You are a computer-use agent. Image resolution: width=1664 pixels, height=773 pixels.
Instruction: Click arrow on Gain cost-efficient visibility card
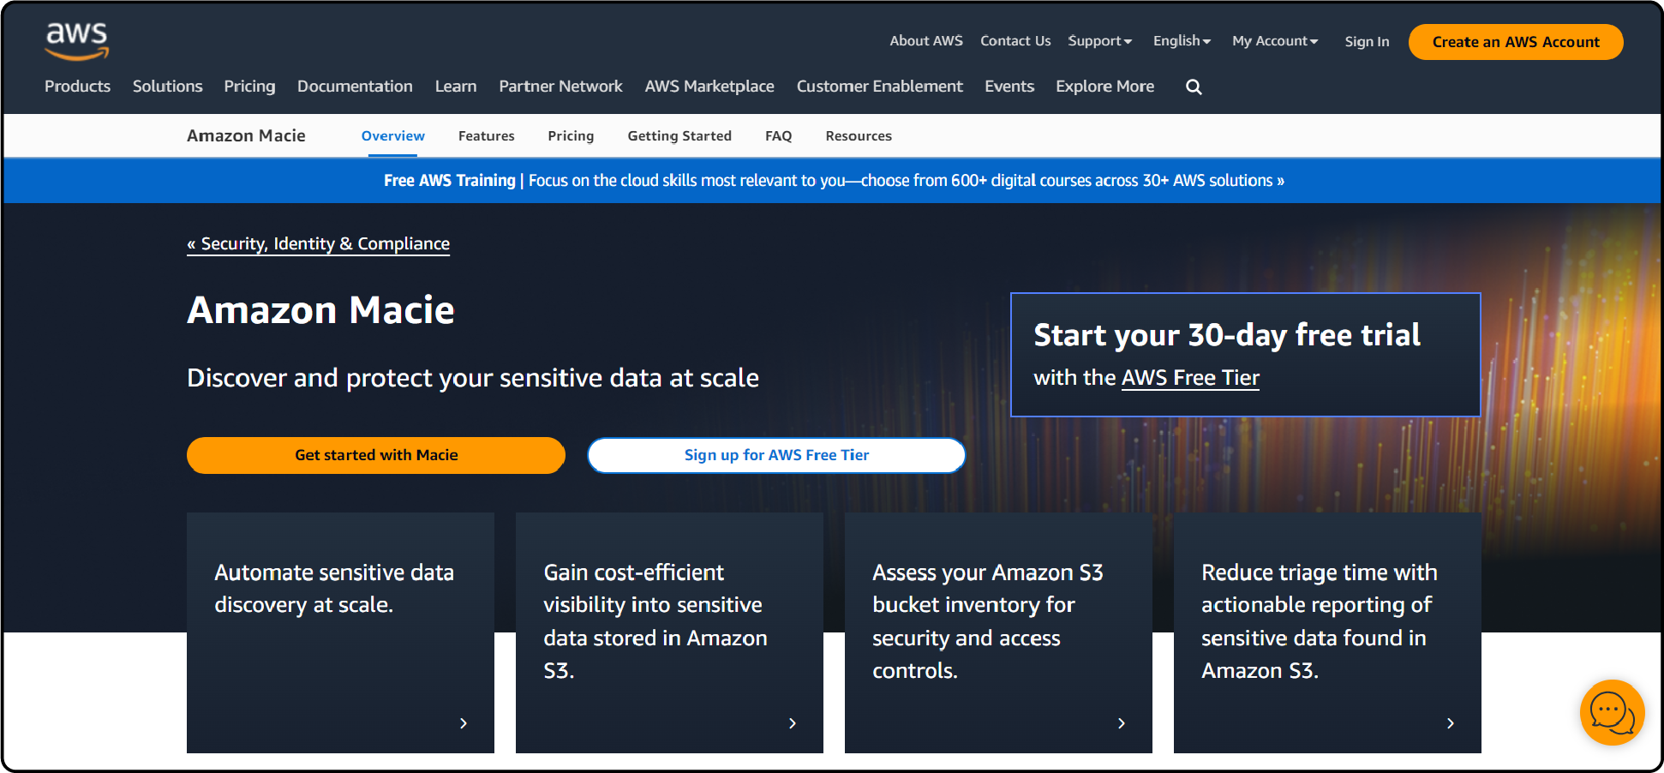tap(793, 723)
